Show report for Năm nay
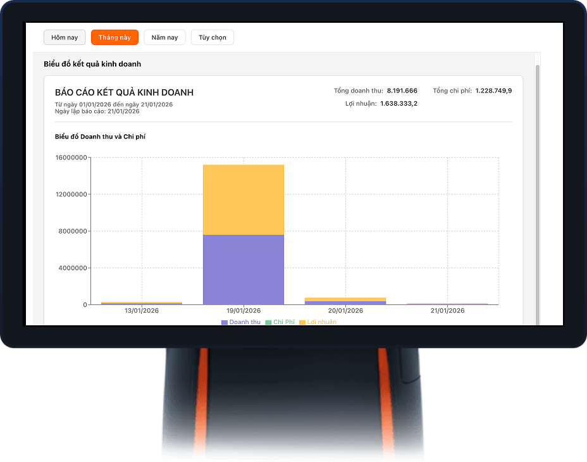Viewport: 587px width, 462px height. click(x=164, y=38)
